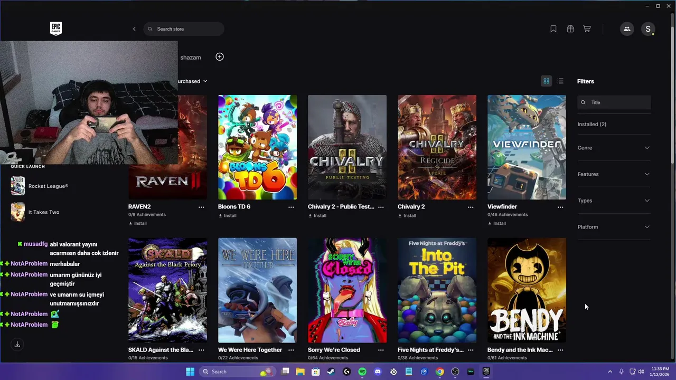Image resolution: width=676 pixels, height=380 pixels.
Task: Switch library to grid view
Action: tap(547, 81)
